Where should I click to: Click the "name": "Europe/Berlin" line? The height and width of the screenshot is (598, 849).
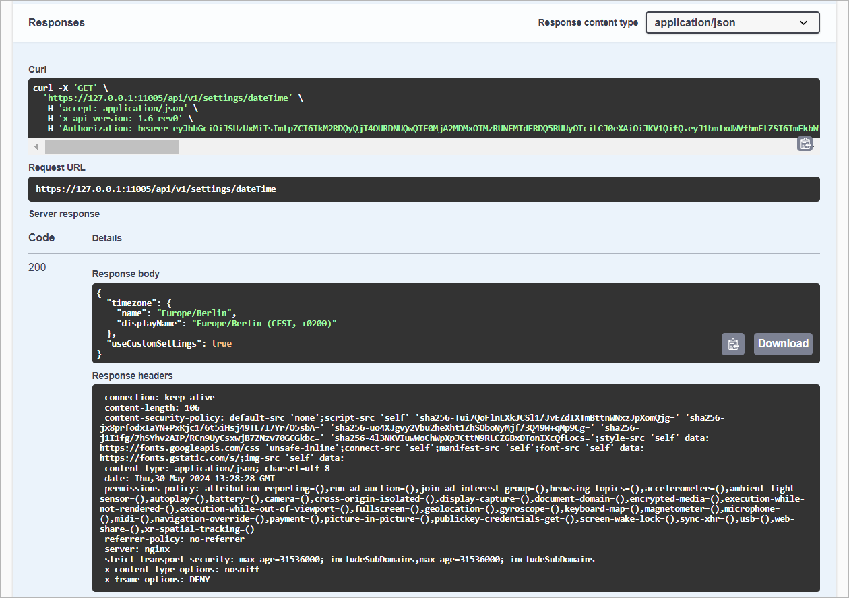pos(177,313)
